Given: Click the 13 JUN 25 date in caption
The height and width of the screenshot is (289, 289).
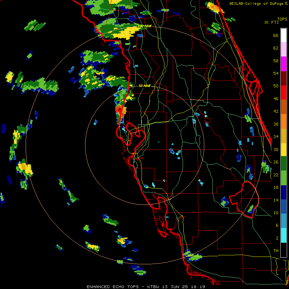Looking at the screenshot, I should pyautogui.click(x=175, y=287).
